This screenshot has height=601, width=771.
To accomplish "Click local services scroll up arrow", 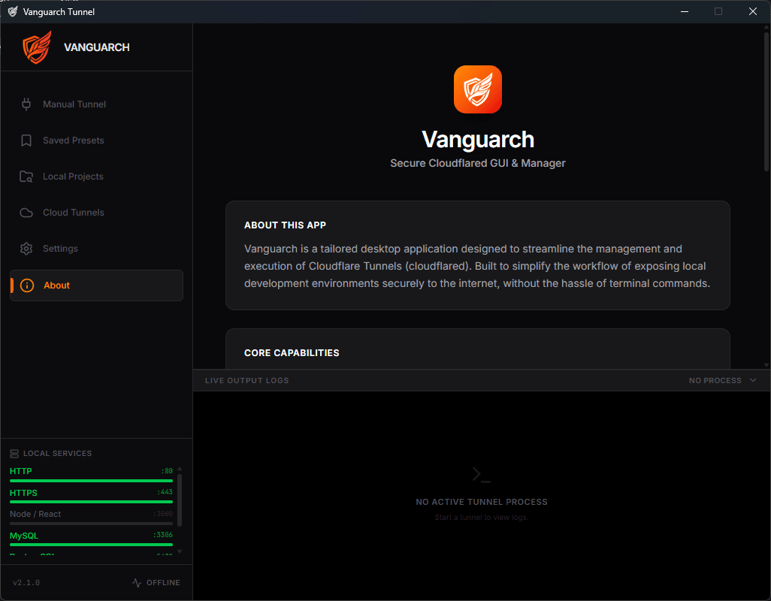I will (180, 469).
